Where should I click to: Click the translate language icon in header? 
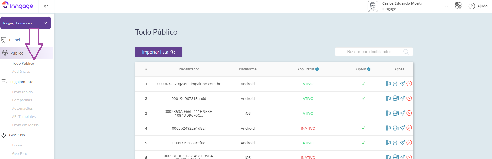(x=458, y=6)
